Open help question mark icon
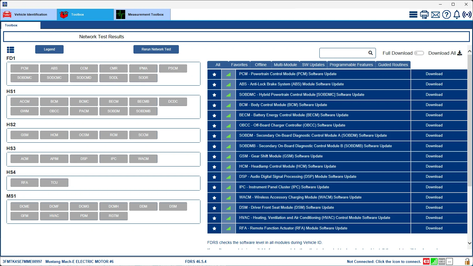Viewport: 473px width, 266px height. (x=446, y=14)
